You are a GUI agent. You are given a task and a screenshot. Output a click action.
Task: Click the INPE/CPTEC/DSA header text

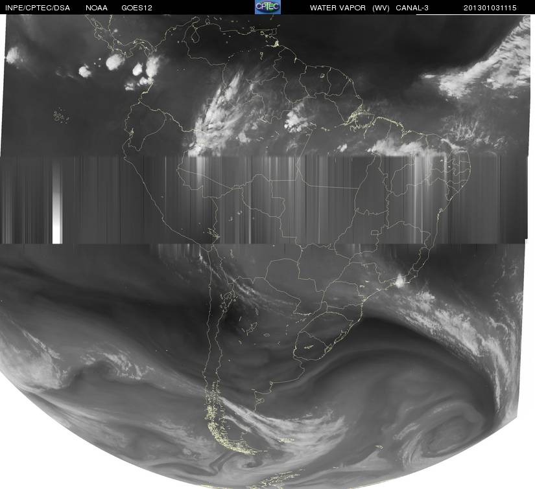click(38, 8)
